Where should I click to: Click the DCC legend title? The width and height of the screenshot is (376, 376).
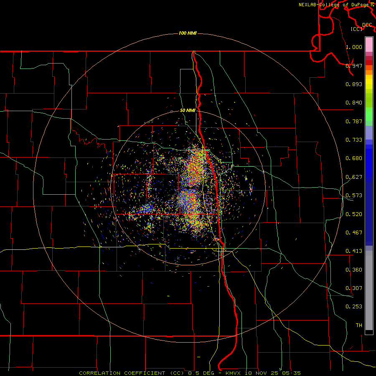(x=367, y=25)
